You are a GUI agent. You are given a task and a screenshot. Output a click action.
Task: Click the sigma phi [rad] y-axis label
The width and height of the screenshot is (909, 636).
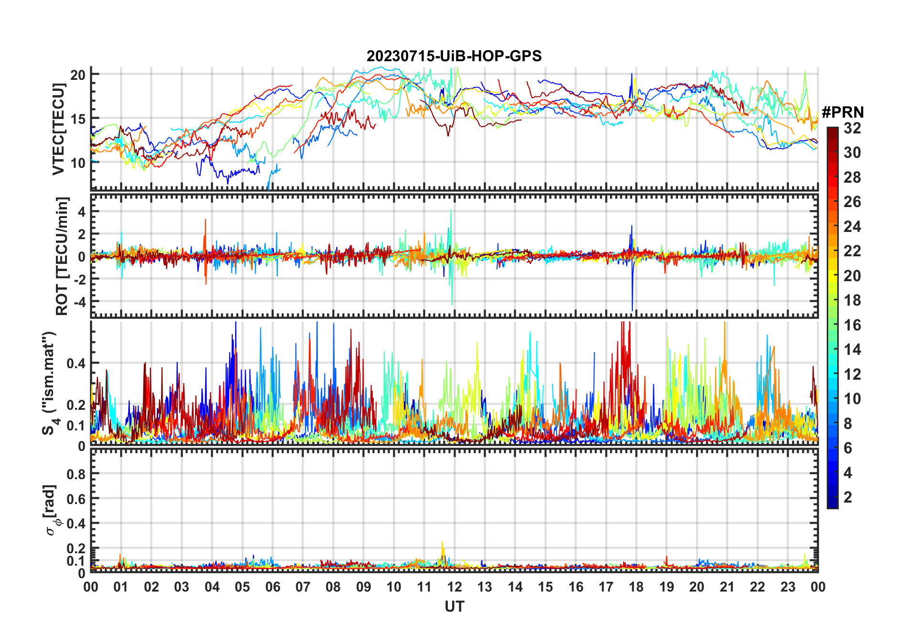pyautogui.click(x=52, y=510)
